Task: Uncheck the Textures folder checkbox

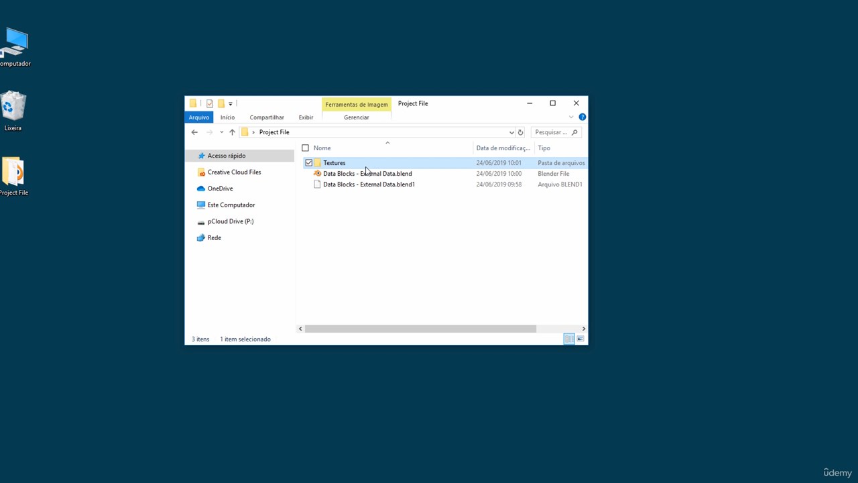Action: [308, 163]
